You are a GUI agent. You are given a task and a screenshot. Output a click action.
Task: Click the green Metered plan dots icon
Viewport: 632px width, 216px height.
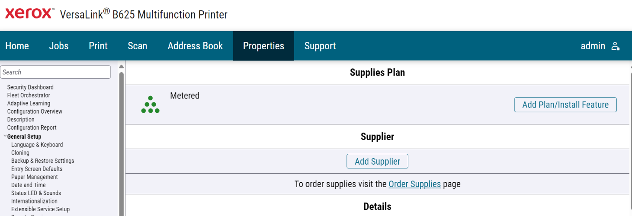click(x=151, y=105)
